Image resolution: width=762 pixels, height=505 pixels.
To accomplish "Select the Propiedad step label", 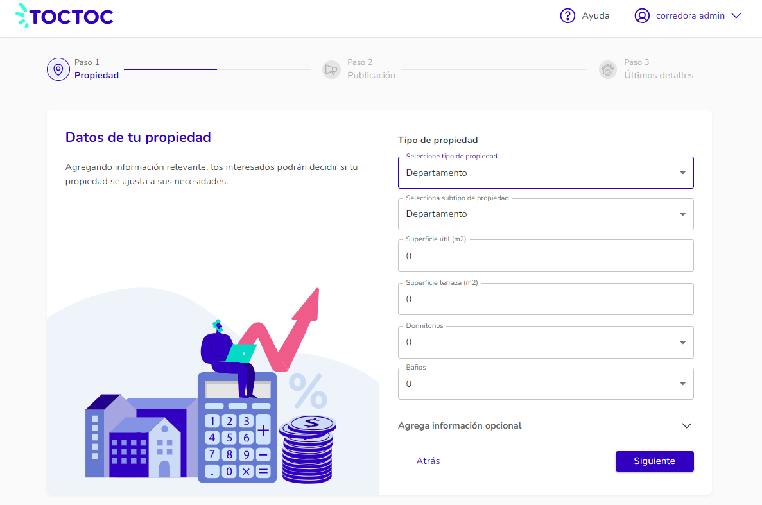I will click(96, 75).
